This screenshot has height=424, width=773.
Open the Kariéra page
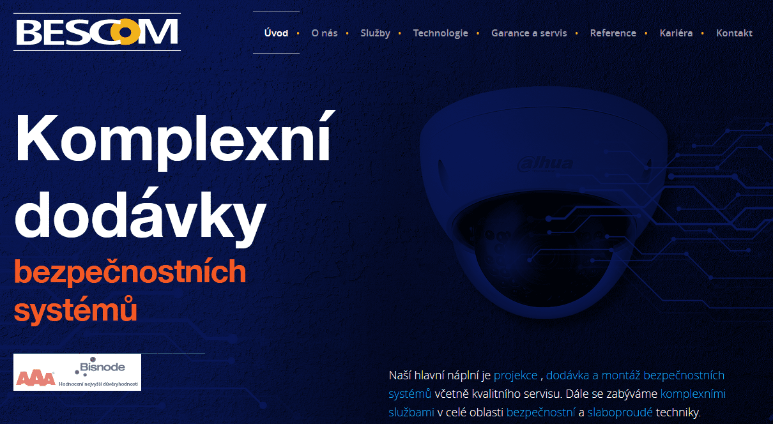point(676,33)
